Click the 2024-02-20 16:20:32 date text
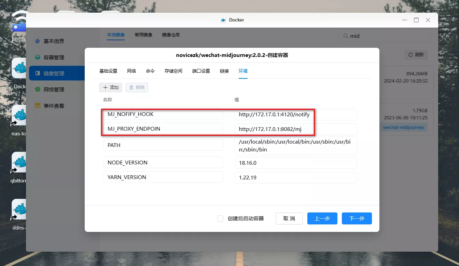The width and height of the screenshot is (459, 266). [406, 81]
